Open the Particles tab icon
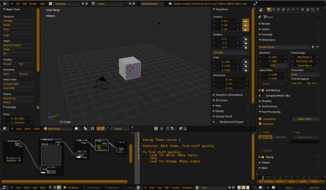The image size is (326, 190). click(x=312, y=9)
